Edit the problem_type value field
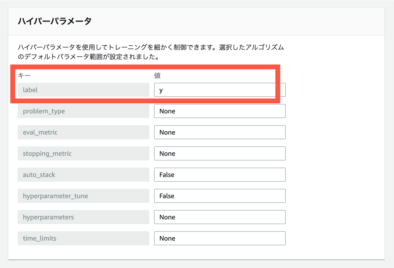394x268 pixels. [220, 111]
